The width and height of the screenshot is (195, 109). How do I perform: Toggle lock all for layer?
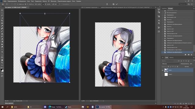click(x=177, y=67)
